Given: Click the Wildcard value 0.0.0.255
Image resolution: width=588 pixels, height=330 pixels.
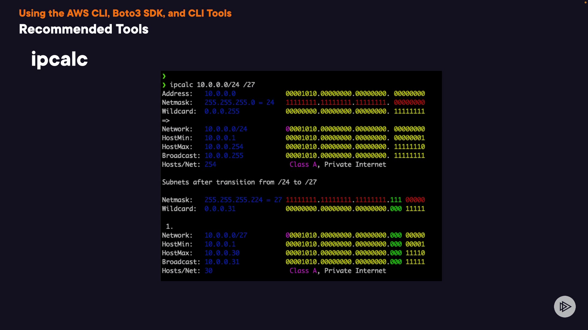Looking at the screenshot, I should point(222,112).
